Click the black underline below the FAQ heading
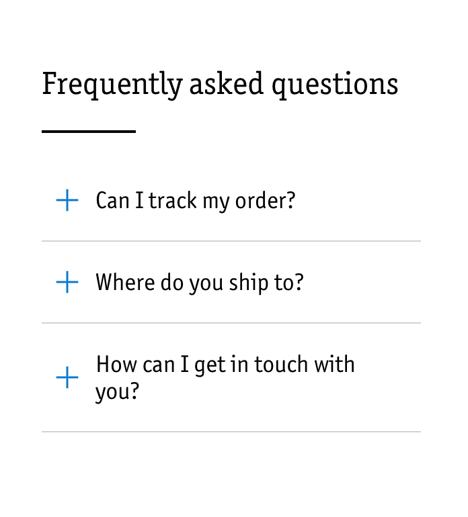The height and width of the screenshot is (517, 468). coord(89,132)
